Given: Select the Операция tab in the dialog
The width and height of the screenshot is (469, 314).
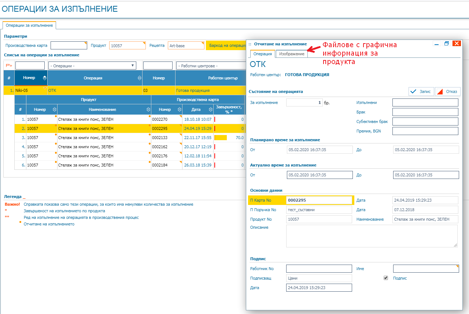Looking at the screenshot, I should click(263, 54).
